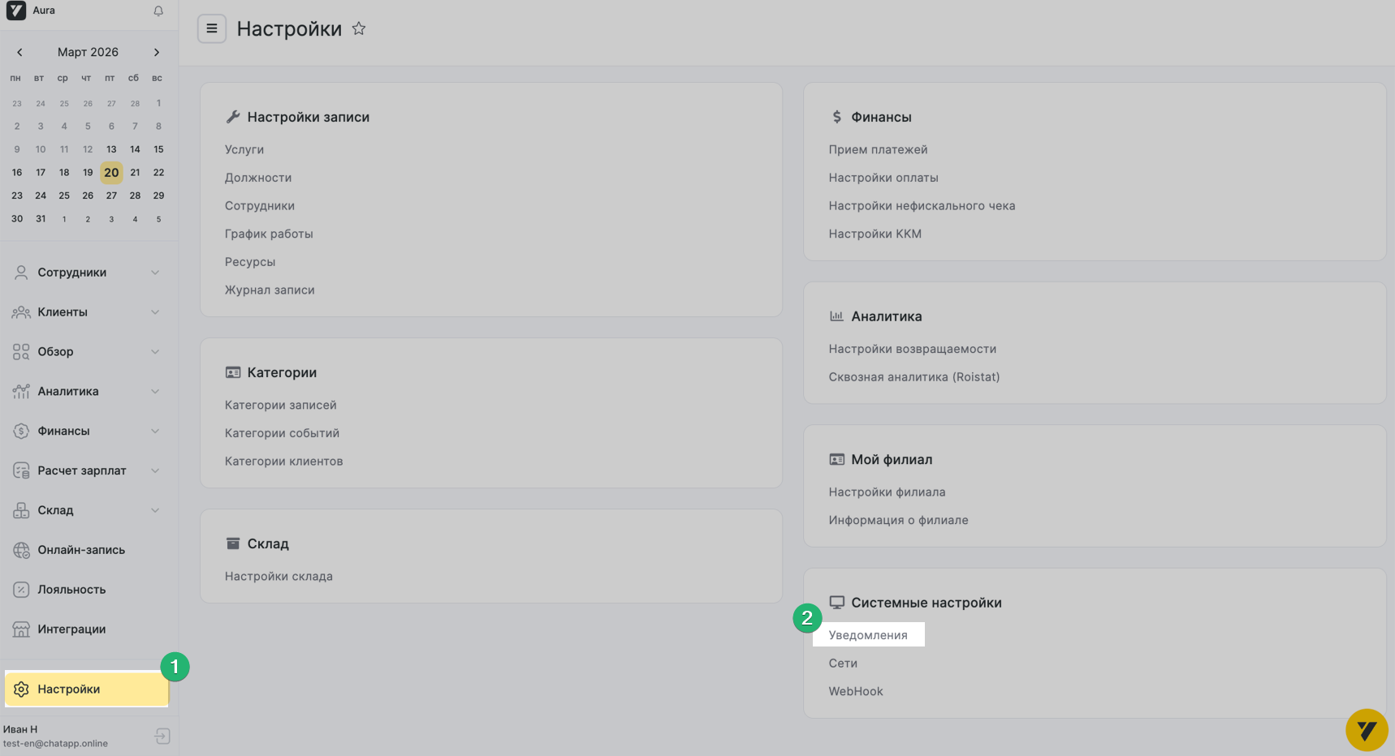Go to next month in calendar
Image resolution: width=1395 pixels, height=756 pixels.
pyautogui.click(x=157, y=52)
